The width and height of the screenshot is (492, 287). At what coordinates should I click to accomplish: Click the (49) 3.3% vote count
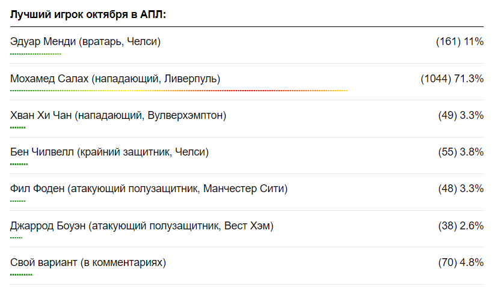click(461, 115)
